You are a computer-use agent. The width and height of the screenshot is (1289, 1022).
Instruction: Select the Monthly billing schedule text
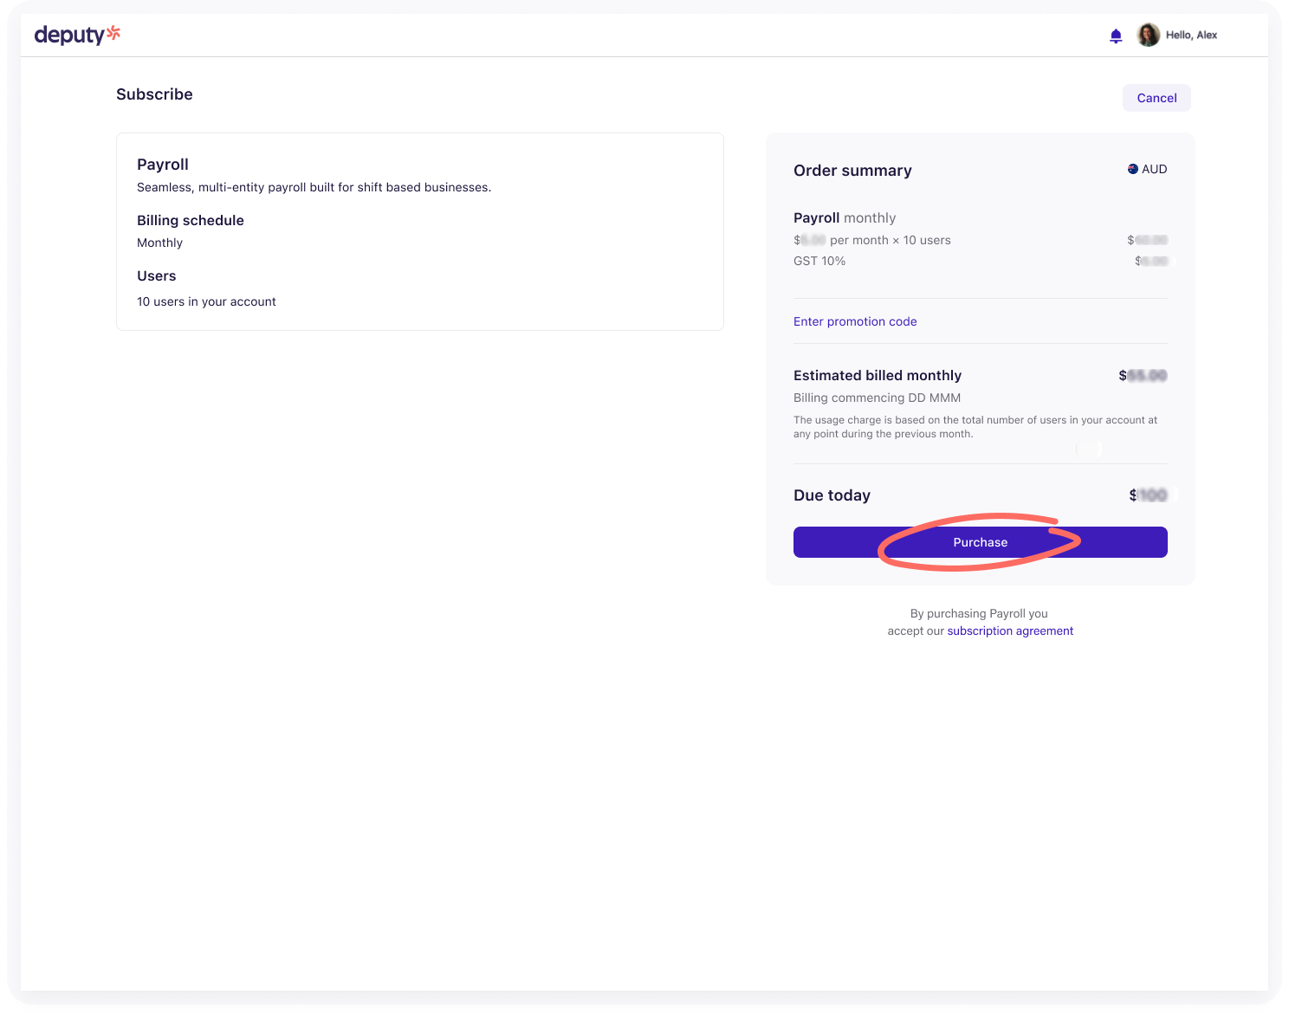pyautogui.click(x=159, y=243)
